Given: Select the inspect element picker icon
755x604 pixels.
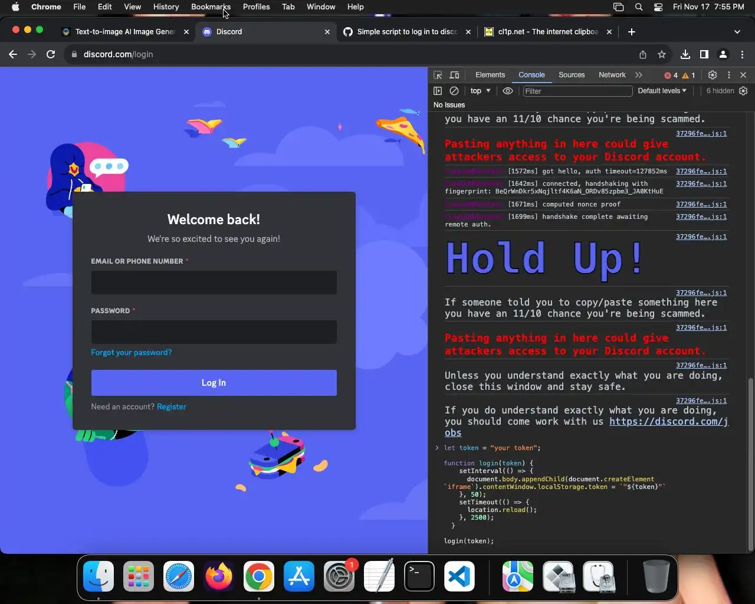Looking at the screenshot, I should 438,75.
